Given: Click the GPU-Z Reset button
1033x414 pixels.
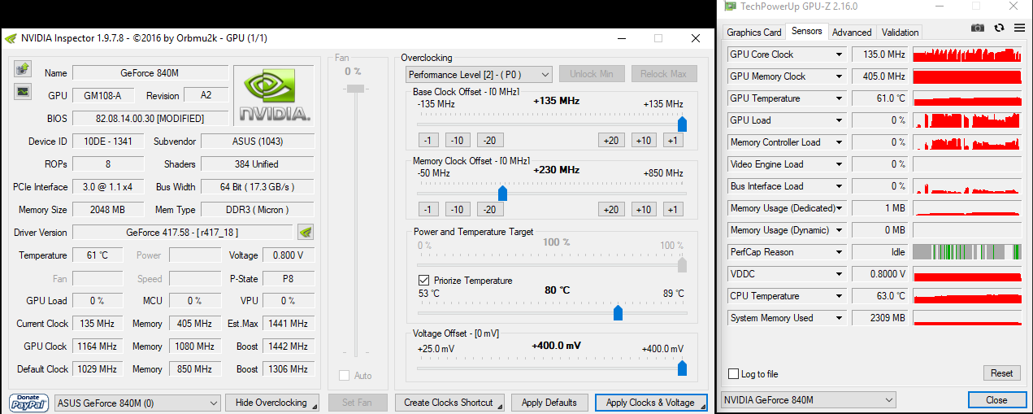Looking at the screenshot, I should pyautogui.click(x=1002, y=373).
